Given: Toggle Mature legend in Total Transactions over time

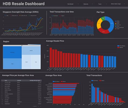Looking at the screenshot, I should [62, 16].
